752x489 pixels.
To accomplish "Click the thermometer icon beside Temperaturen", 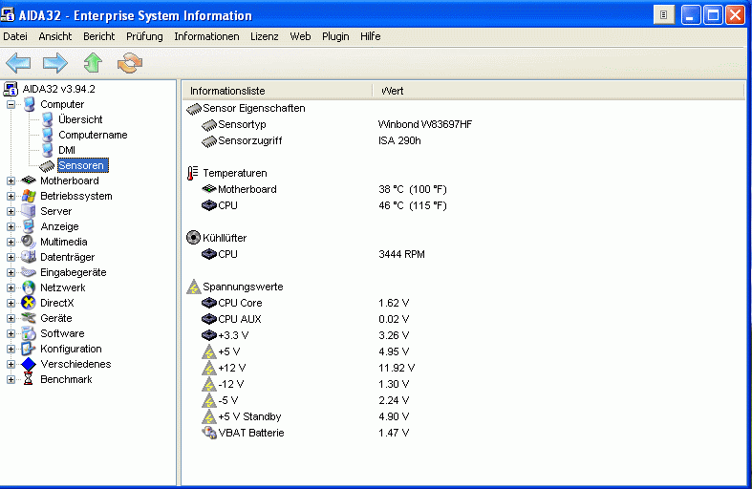I will coord(192,173).
